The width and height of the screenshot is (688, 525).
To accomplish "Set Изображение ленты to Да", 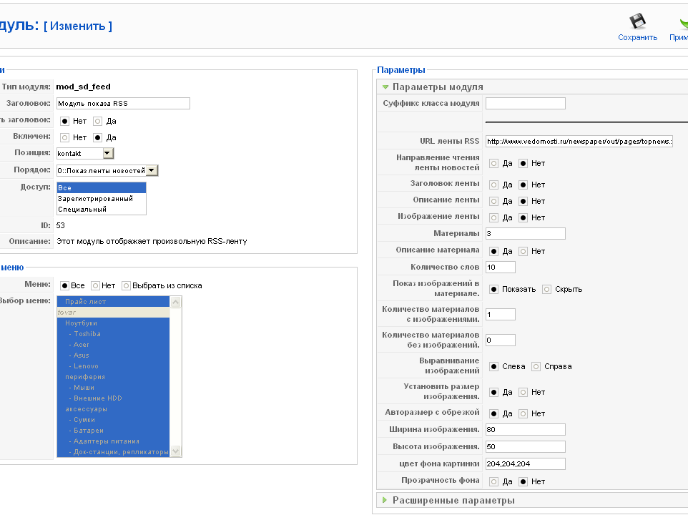I will (493, 217).
